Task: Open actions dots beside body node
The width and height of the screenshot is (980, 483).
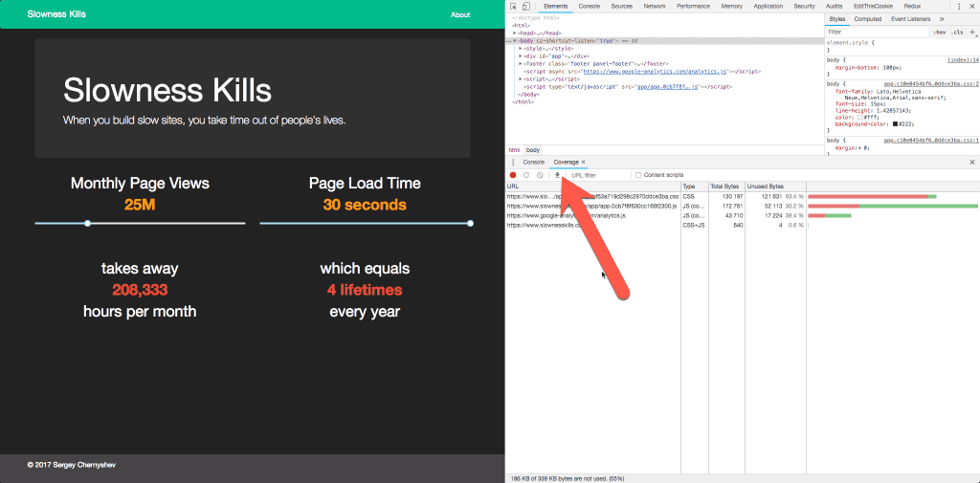Action: (x=508, y=41)
